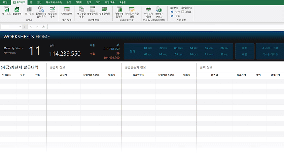Screen dimensions: 284x154
Task: Open the 페이지 레이아웃 tab
Action: [54, 2]
